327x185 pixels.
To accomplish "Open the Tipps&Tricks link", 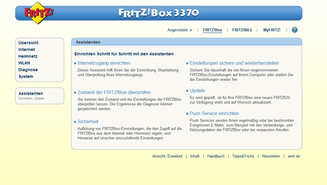I will click(x=243, y=156).
